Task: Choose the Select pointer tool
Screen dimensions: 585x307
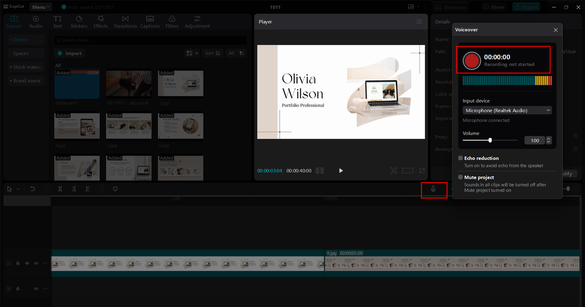Action: 10,189
